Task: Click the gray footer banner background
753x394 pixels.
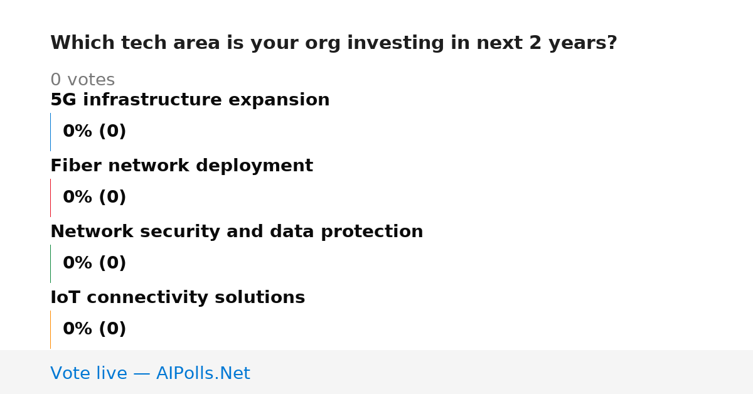Action: click(502, 372)
